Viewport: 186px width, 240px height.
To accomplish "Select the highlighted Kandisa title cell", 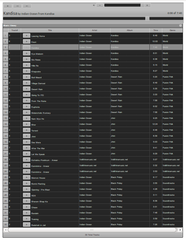I will point(50,48).
